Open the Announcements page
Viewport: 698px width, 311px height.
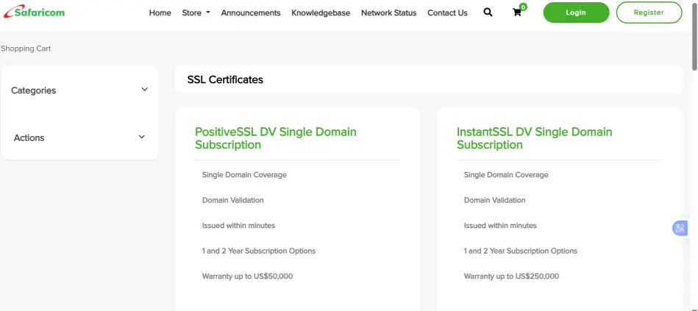pos(251,13)
